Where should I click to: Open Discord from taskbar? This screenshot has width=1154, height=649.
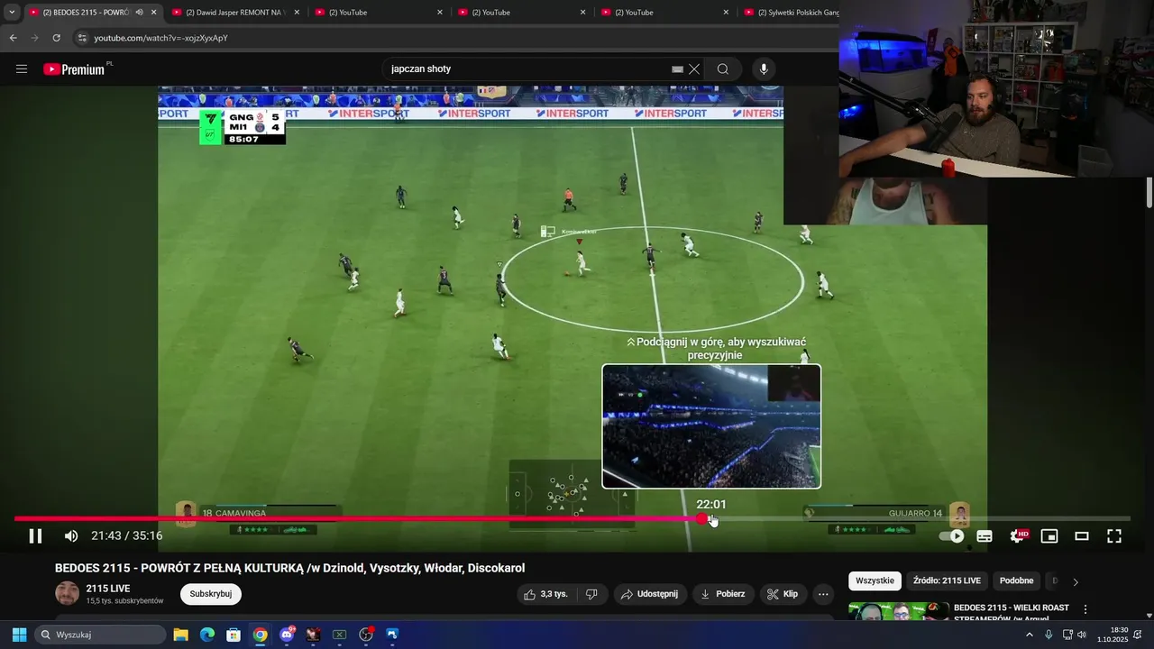tap(287, 635)
